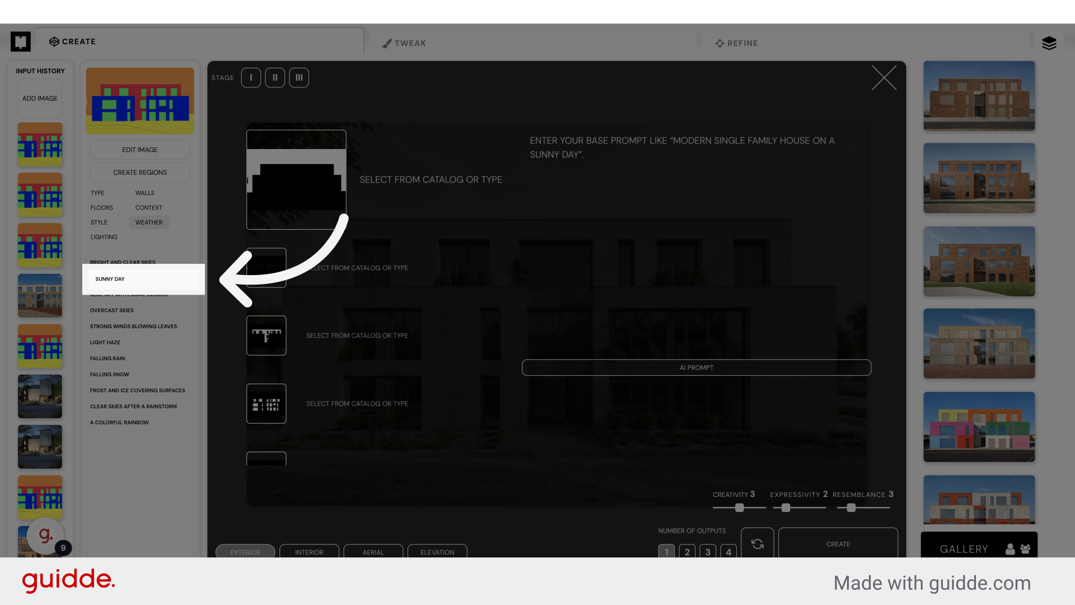Set number of outputs to 4
The height and width of the screenshot is (605, 1075).
pos(728,551)
